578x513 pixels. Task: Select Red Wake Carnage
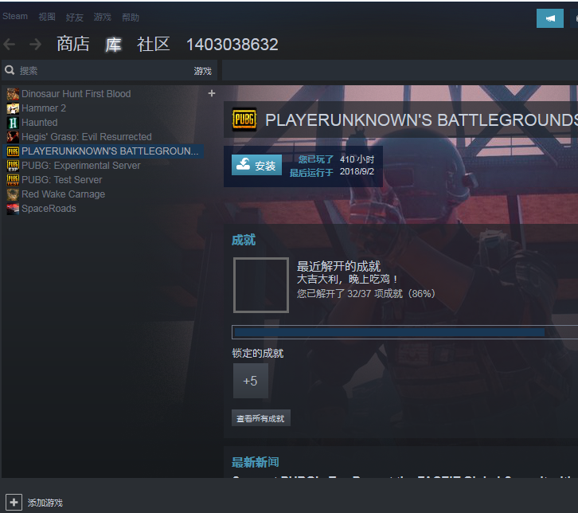(x=64, y=194)
